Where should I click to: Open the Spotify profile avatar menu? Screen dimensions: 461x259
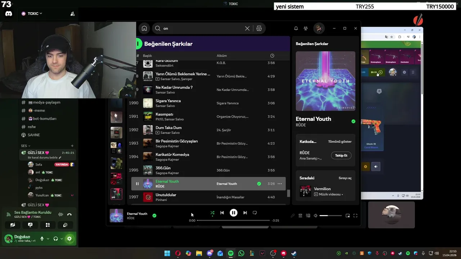(x=318, y=28)
